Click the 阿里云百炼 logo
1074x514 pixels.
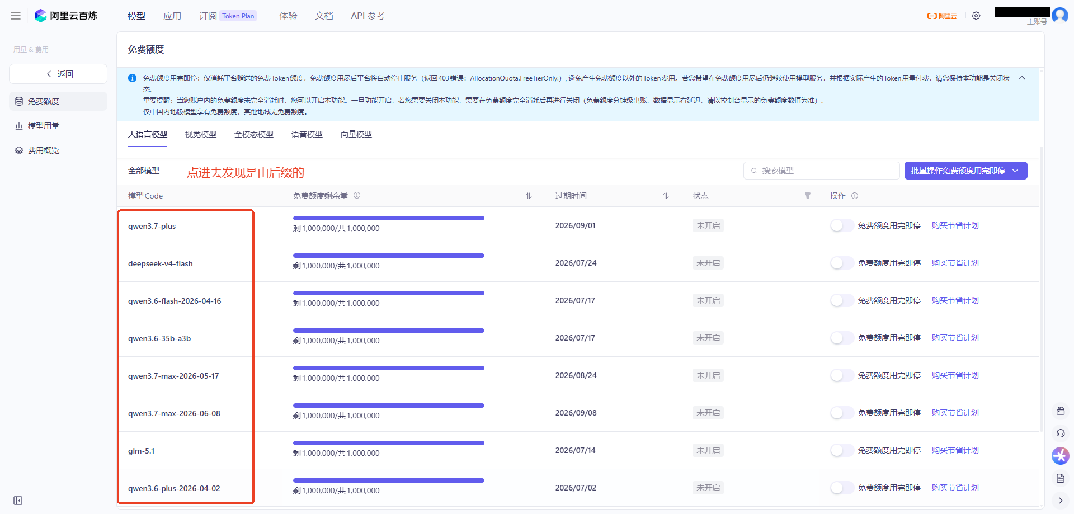point(66,16)
